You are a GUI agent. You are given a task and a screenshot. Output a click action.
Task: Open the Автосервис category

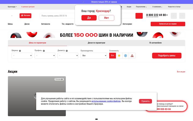coord(127,24)
